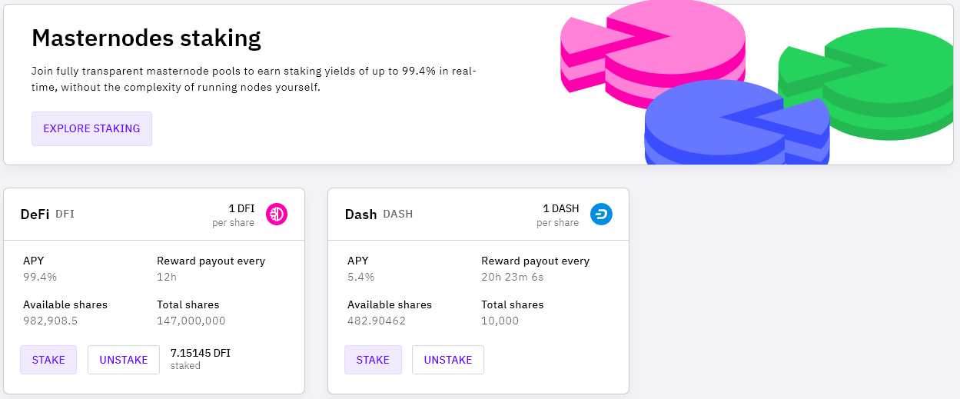
Task: Click DeFi total shares value 147,000,000
Action: pos(191,321)
